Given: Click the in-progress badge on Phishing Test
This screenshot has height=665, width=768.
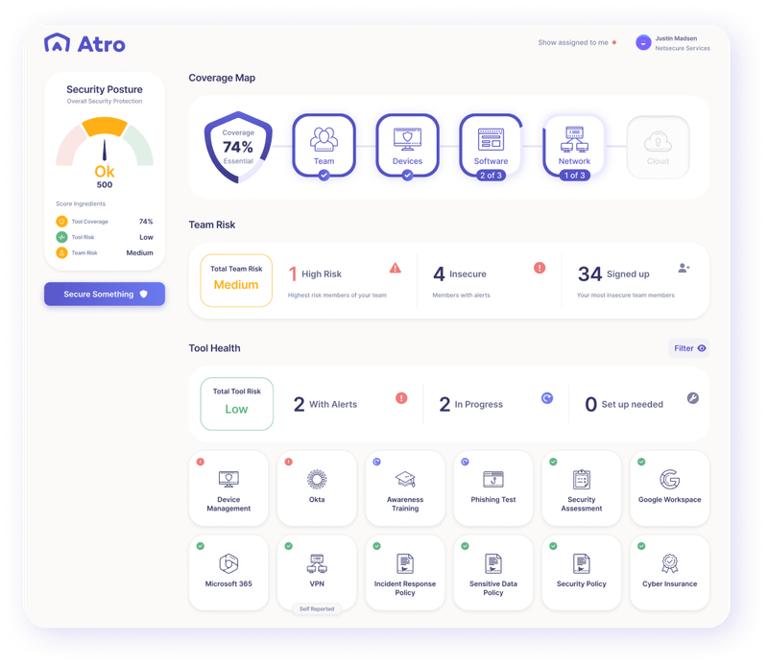Looking at the screenshot, I should (x=466, y=461).
